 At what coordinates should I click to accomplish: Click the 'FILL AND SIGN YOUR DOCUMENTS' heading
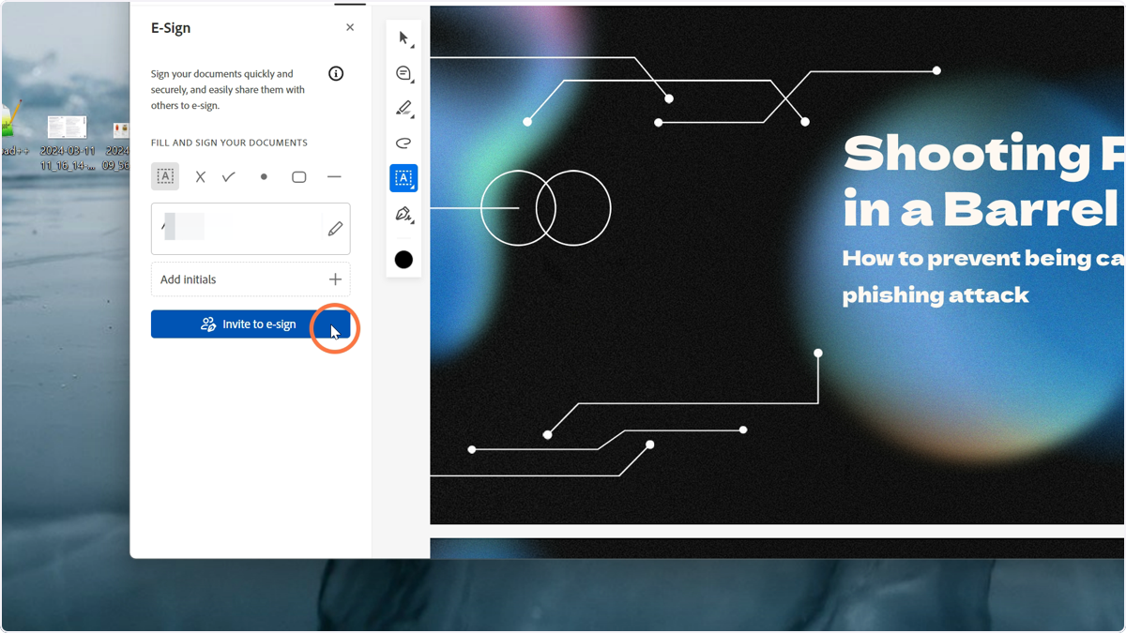229,143
